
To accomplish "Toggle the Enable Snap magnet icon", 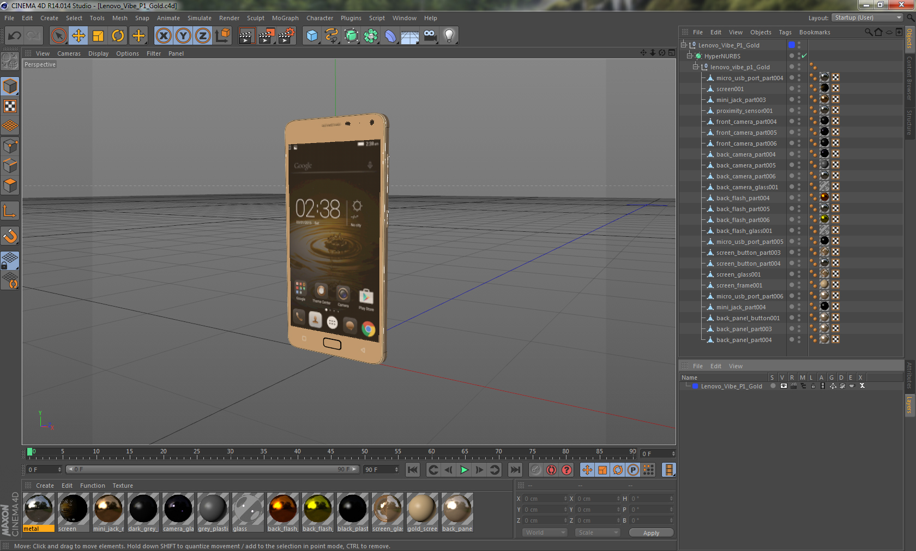I will [10, 236].
